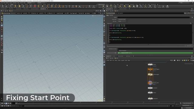Select the GI Light shelf tool

[137, 6]
